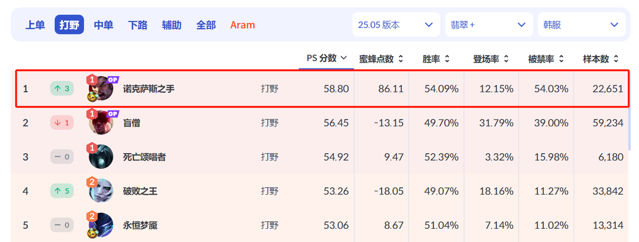Click the green up-3 rank change badge
This screenshot has width=639, height=242.
(62, 88)
